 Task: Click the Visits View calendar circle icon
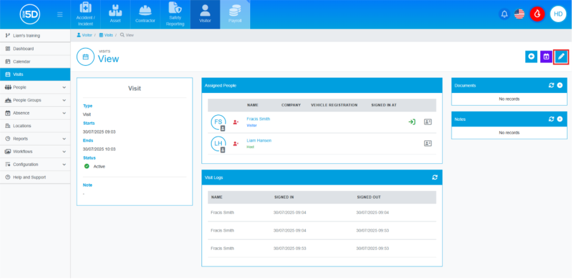[x=86, y=57]
